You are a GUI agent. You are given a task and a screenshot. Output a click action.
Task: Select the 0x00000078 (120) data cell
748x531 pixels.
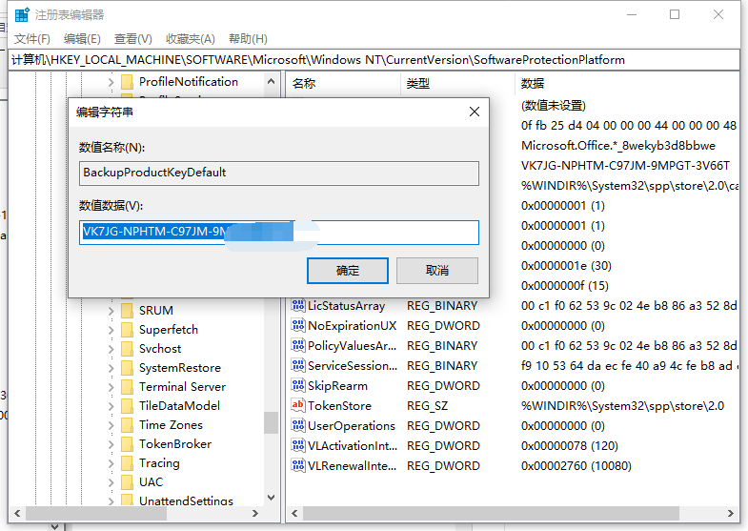click(x=570, y=445)
